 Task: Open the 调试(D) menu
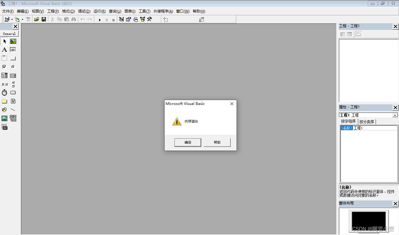click(84, 11)
